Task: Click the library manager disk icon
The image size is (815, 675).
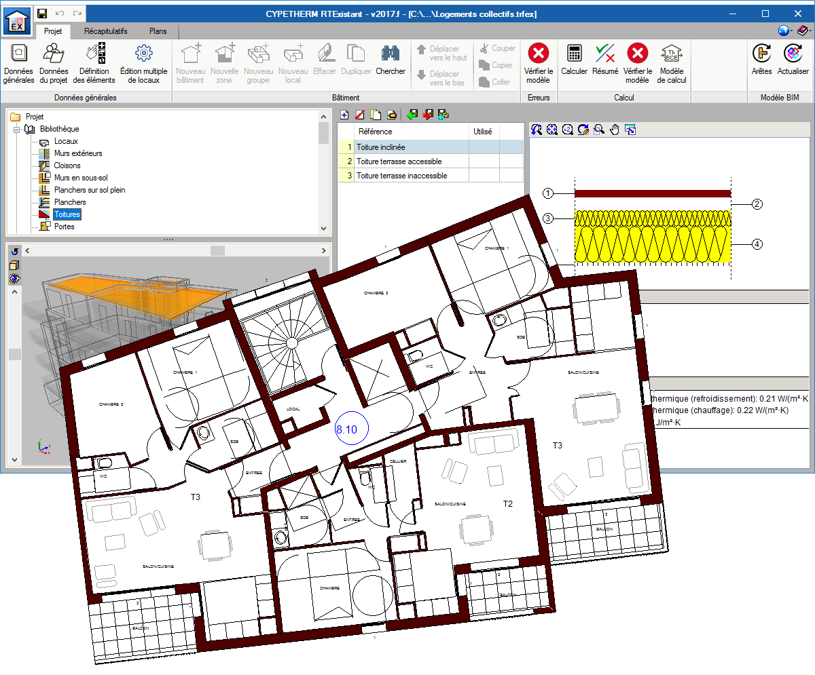Action: click(x=443, y=115)
